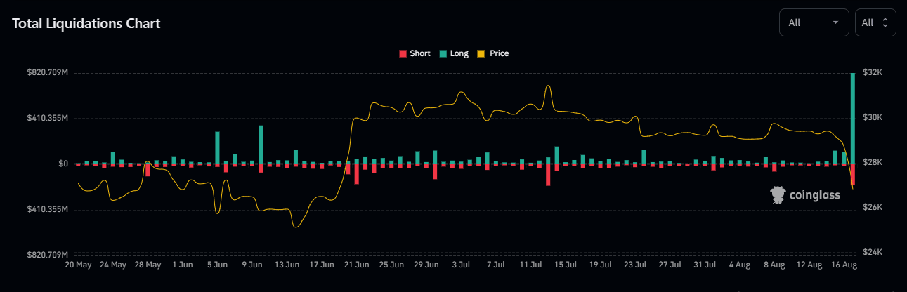The width and height of the screenshot is (907, 292).
Task: Click the top $820.709M axis label
Action: [x=46, y=73]
